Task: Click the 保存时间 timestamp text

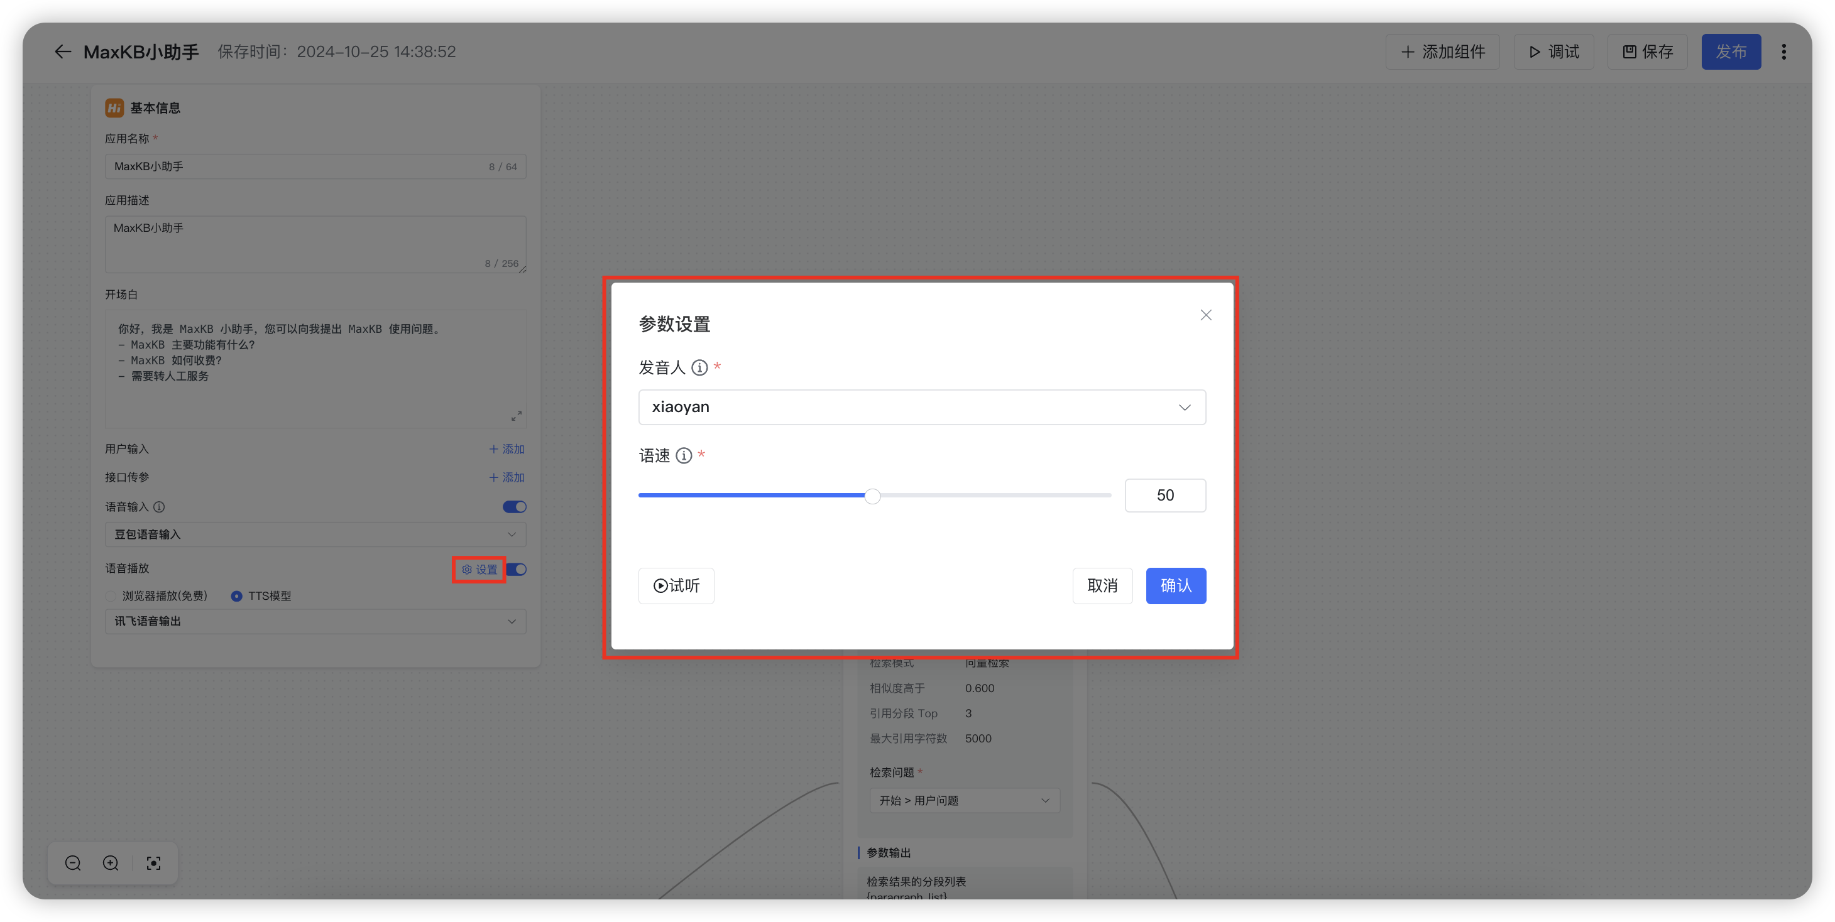Action: click(336, 52)
